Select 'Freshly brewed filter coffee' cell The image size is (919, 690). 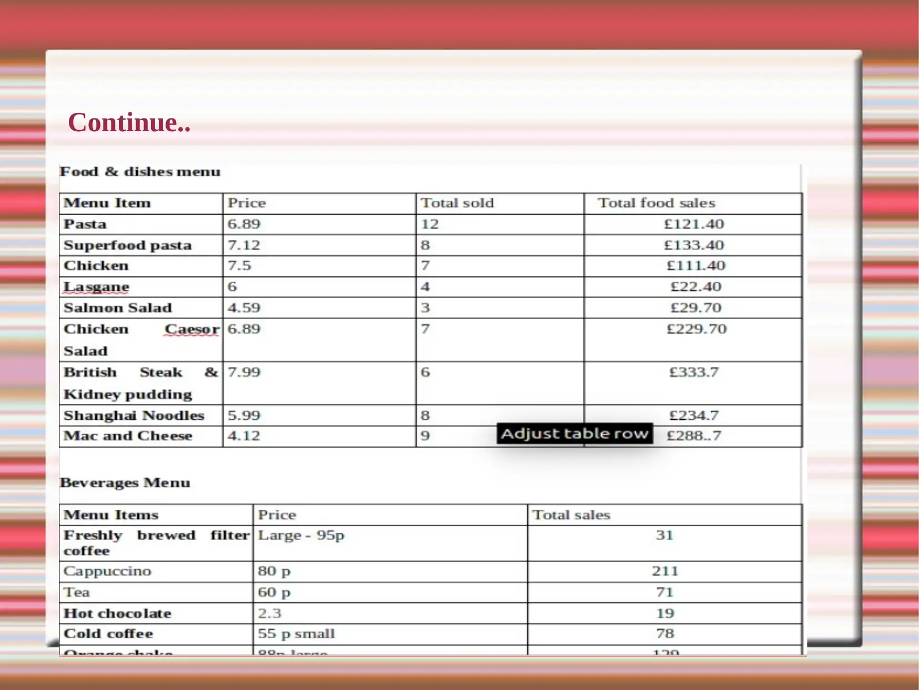[x=156, y=543]
